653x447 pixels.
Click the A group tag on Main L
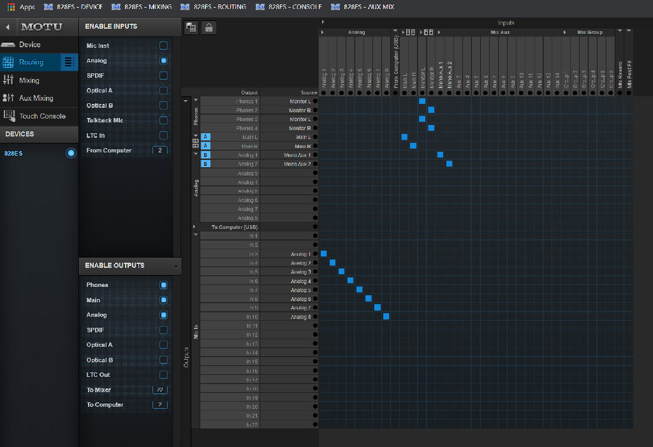tap(205, 136)
